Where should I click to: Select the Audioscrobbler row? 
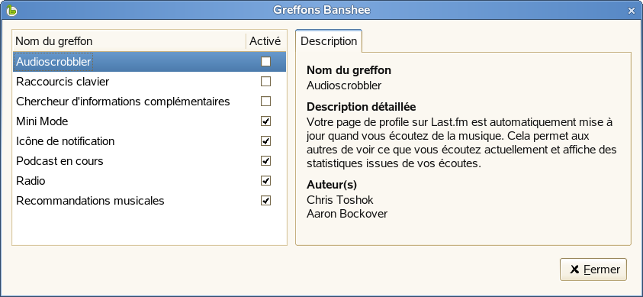tap(149, 62)
